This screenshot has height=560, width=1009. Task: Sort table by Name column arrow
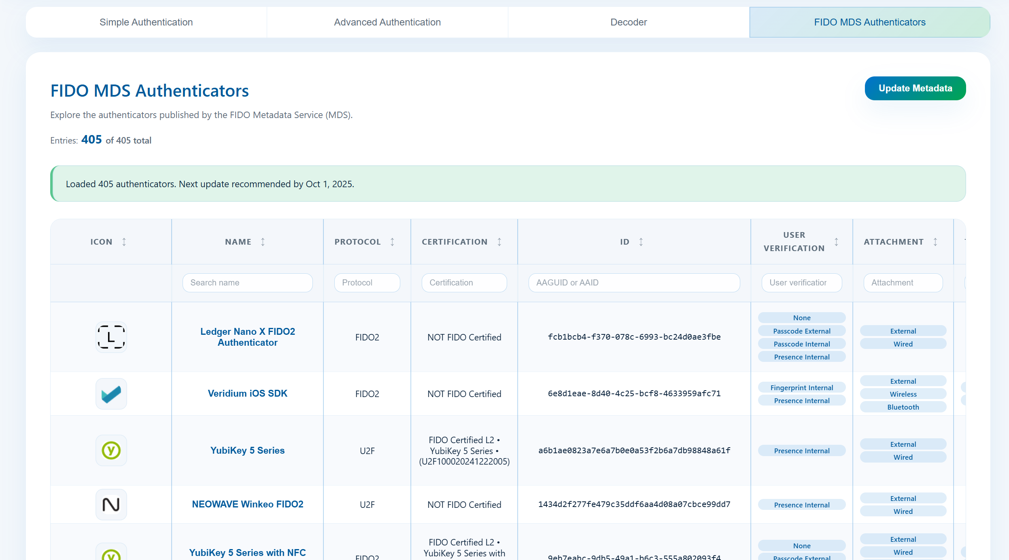[263, 242]
